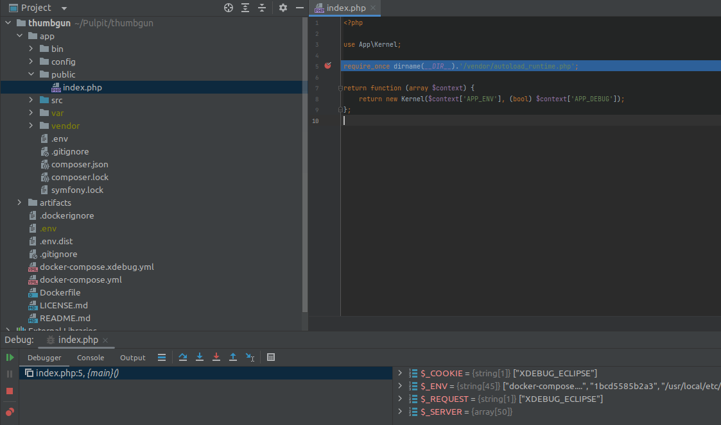
Task: Close the index.php debug session tab
Action: (x=105, y=340)
